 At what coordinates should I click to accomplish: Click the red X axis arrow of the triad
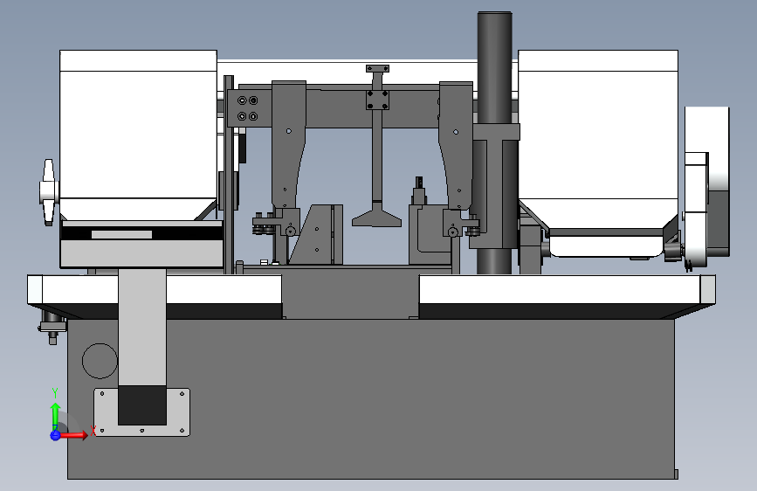point(73,435)
